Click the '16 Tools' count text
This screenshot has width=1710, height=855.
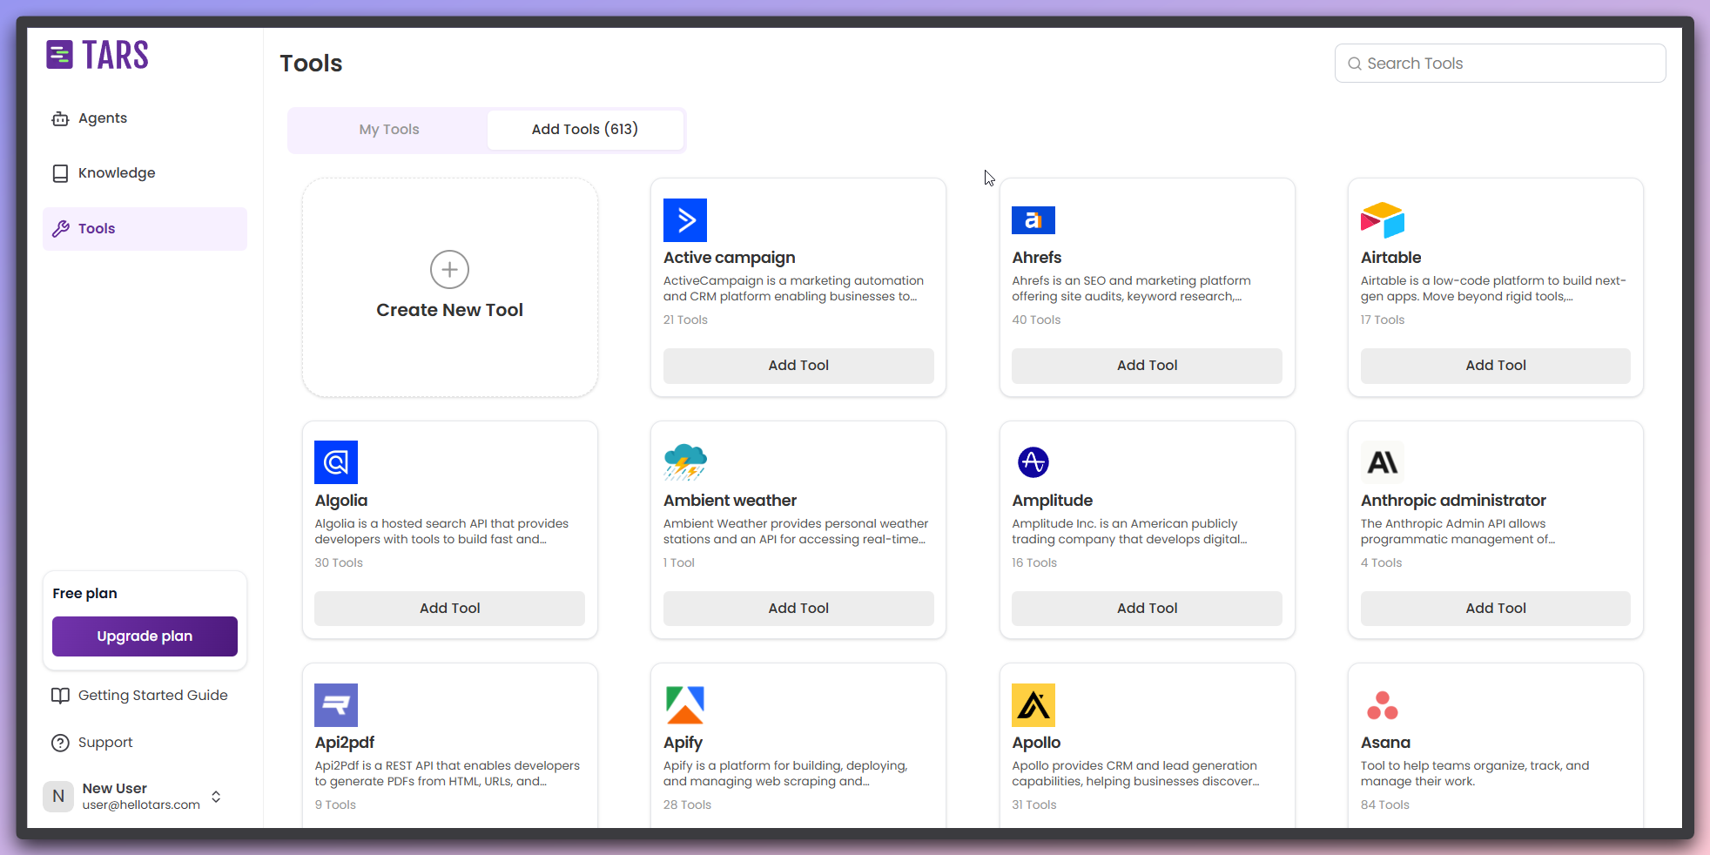(x=1034, y=563)
